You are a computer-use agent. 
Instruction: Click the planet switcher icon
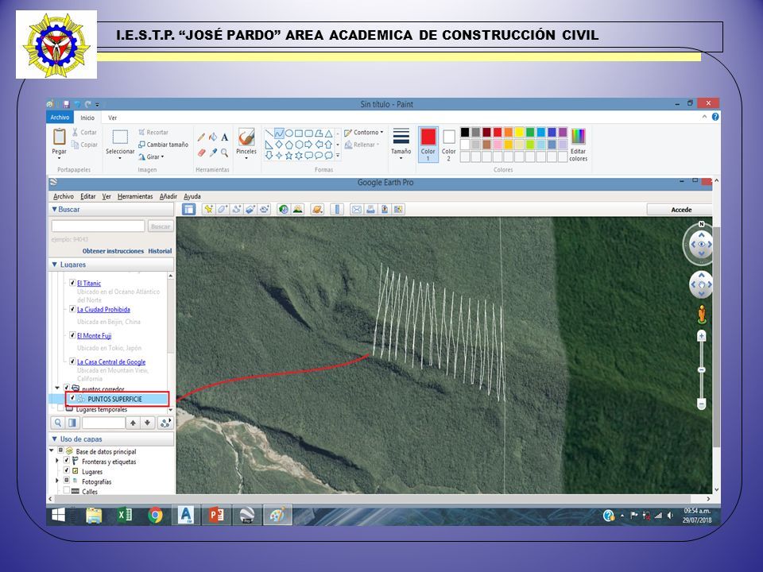tap(317, 209)
